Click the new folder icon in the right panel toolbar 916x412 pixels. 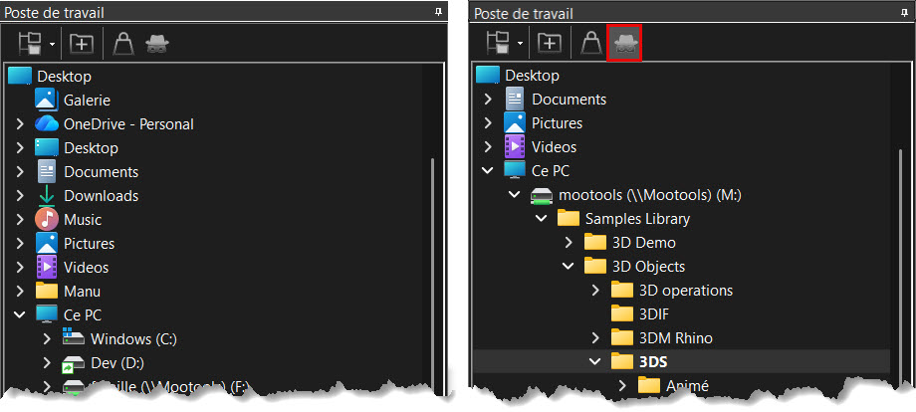(550, 43)
